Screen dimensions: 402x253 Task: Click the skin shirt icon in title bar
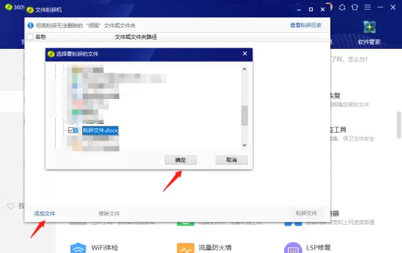coord(355,7)
